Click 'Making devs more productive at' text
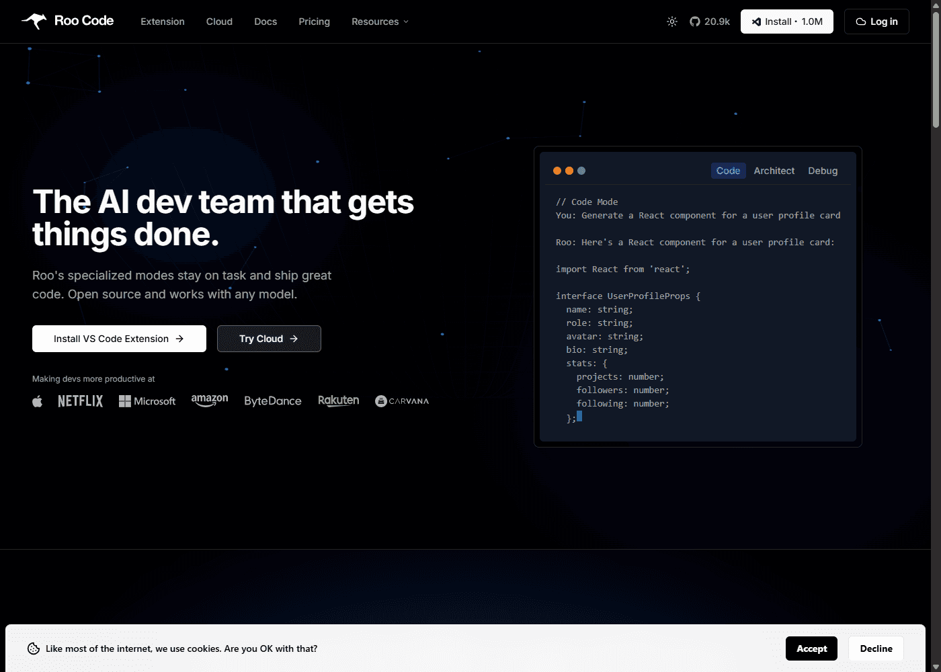Screen dimensions: 941x672 click(x=93, y=379)
